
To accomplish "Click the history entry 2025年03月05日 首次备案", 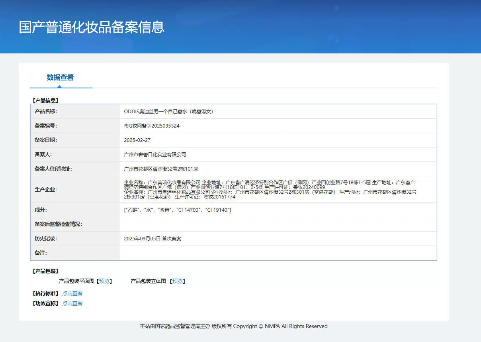I will pyautogui.click(x=153, y=239).
